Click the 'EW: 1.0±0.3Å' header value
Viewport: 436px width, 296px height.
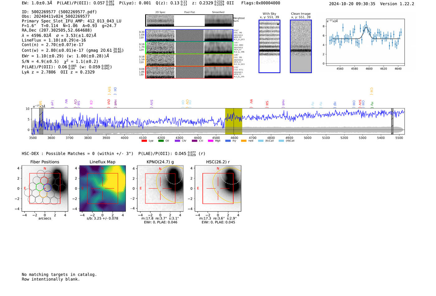37,3
